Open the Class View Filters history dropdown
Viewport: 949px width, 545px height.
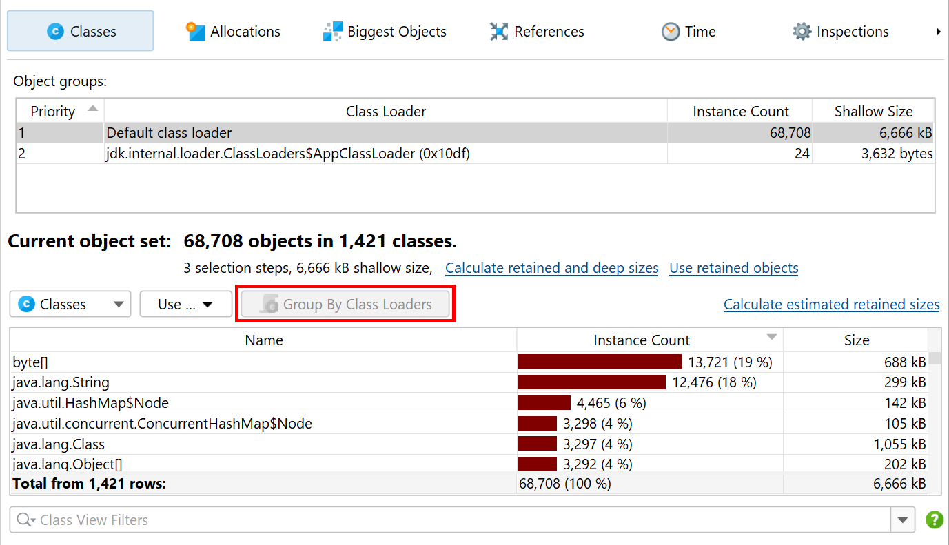point(903,520)
